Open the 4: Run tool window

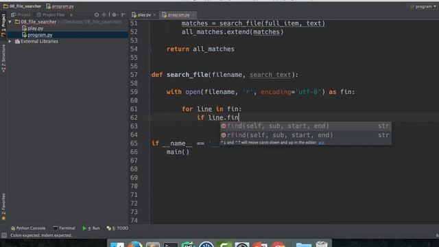click(x=91, y=228)
